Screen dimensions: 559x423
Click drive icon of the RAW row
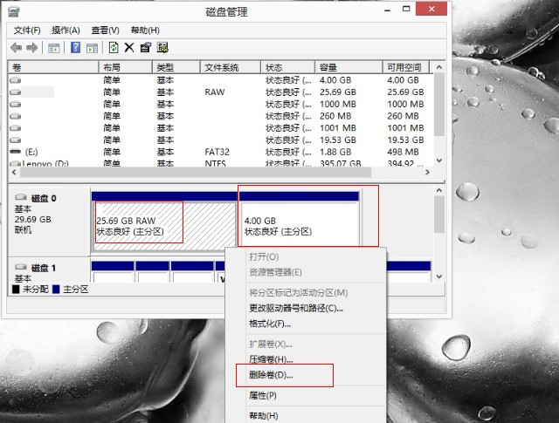(x=15, y=92)
